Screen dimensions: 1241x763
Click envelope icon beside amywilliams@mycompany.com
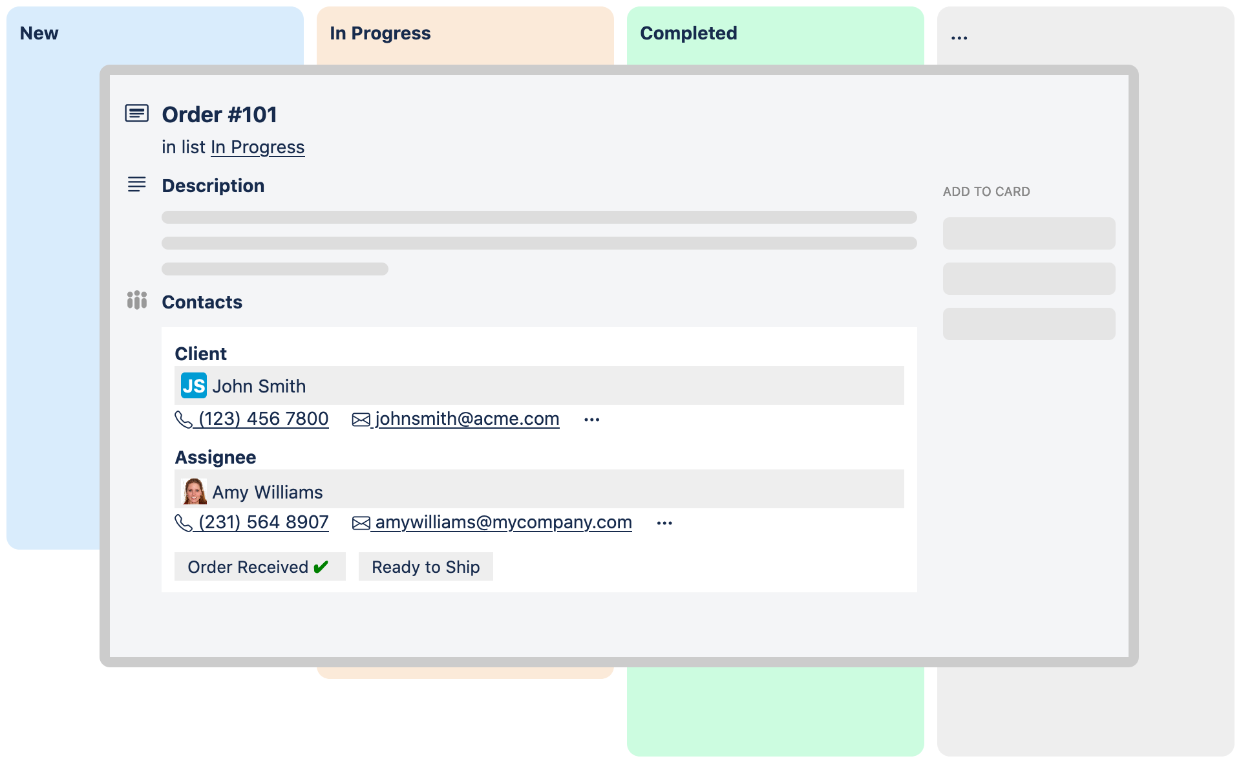coord(361,523)
